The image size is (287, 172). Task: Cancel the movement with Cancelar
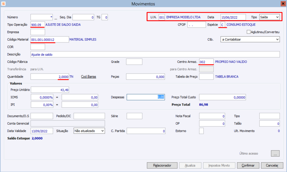tap(272, 166)
